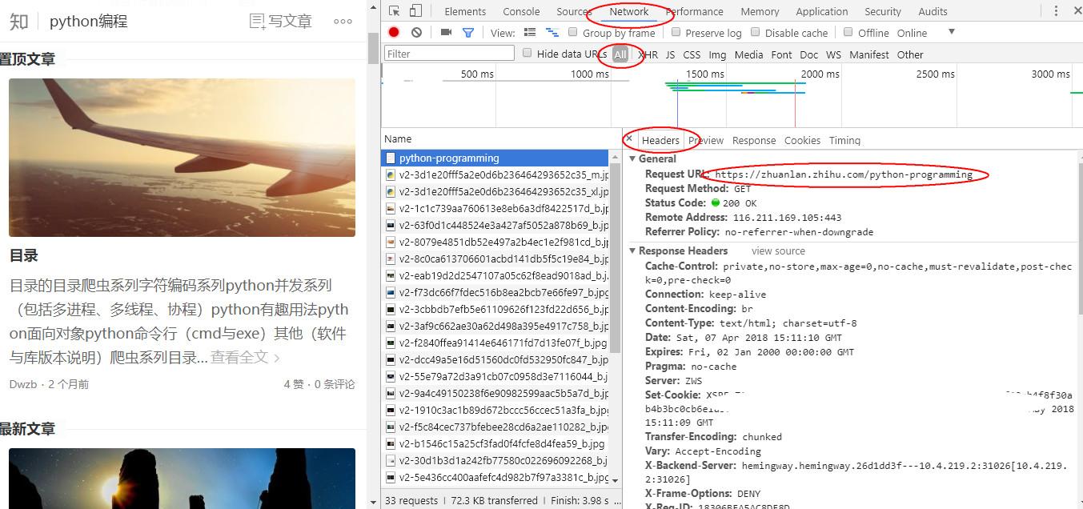
Task: Select the v2-63f0d1c448524e3a request row
Action: (x=495, y=225)
